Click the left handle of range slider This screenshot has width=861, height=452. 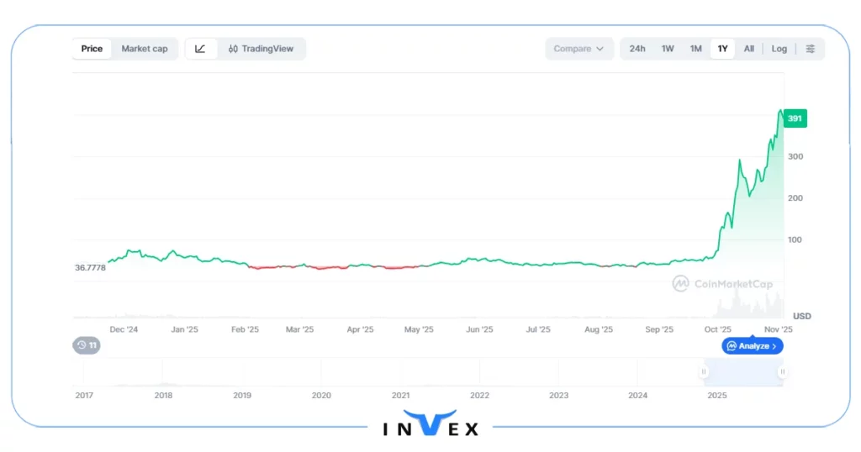pos(705,371)
